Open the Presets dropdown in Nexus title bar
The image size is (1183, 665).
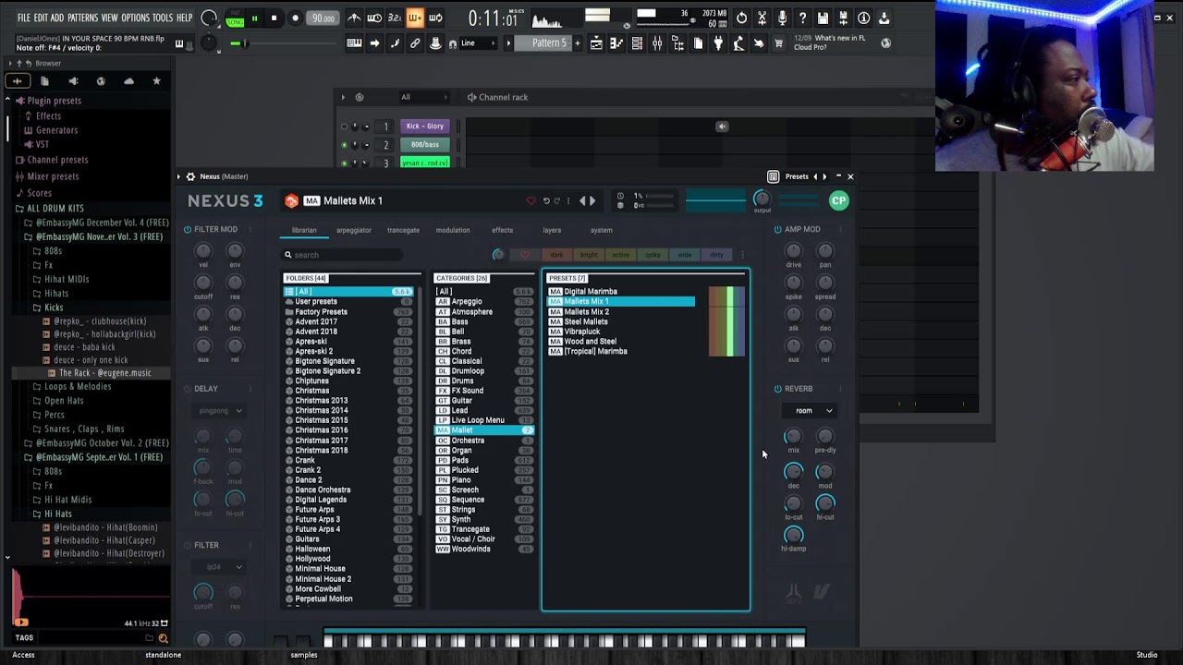tap(797, 176)
